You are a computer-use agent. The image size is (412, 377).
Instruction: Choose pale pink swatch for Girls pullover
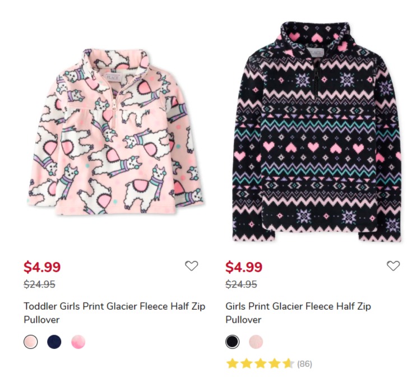[256, 342]
